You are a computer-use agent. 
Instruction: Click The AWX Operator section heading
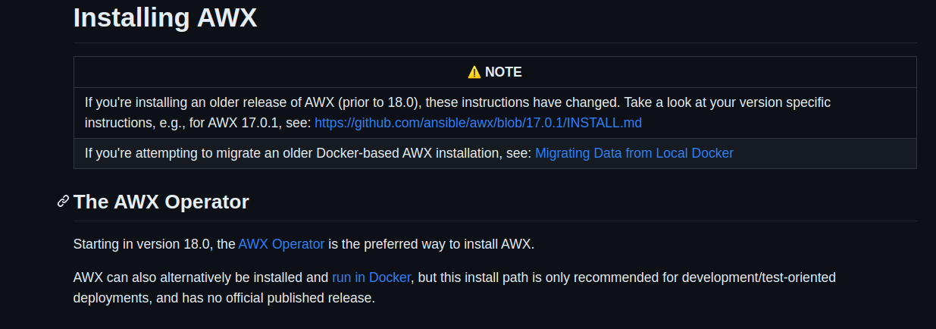pos(161,202)
